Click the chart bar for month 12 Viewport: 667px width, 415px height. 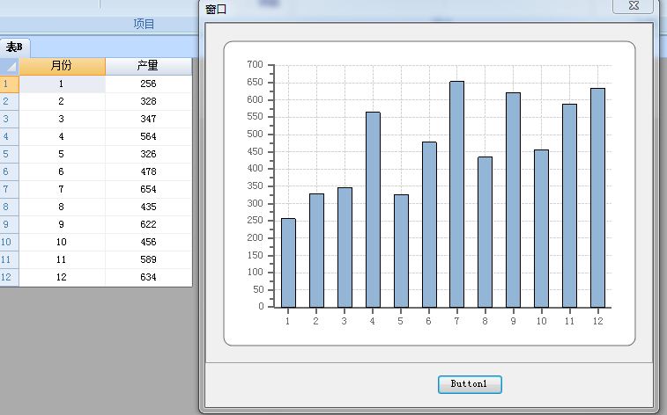tap(597, 198)
